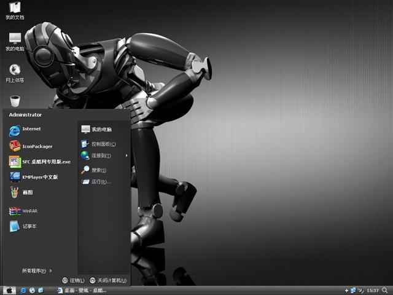Open Internet Explorer from the start menu
393x295 pixels.
pos(31,130)
